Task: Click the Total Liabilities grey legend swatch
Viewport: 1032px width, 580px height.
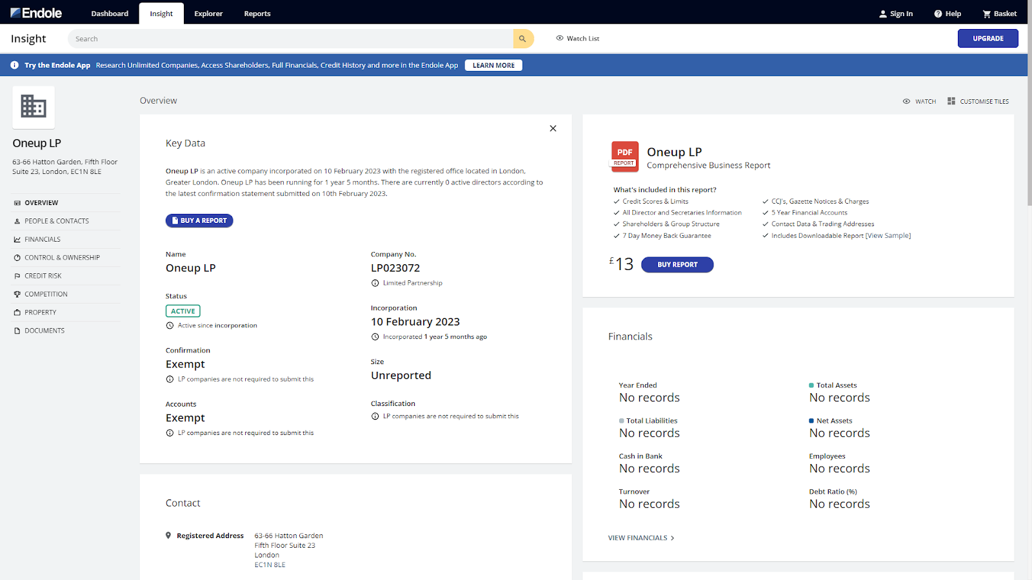Action: pos(622,421)
